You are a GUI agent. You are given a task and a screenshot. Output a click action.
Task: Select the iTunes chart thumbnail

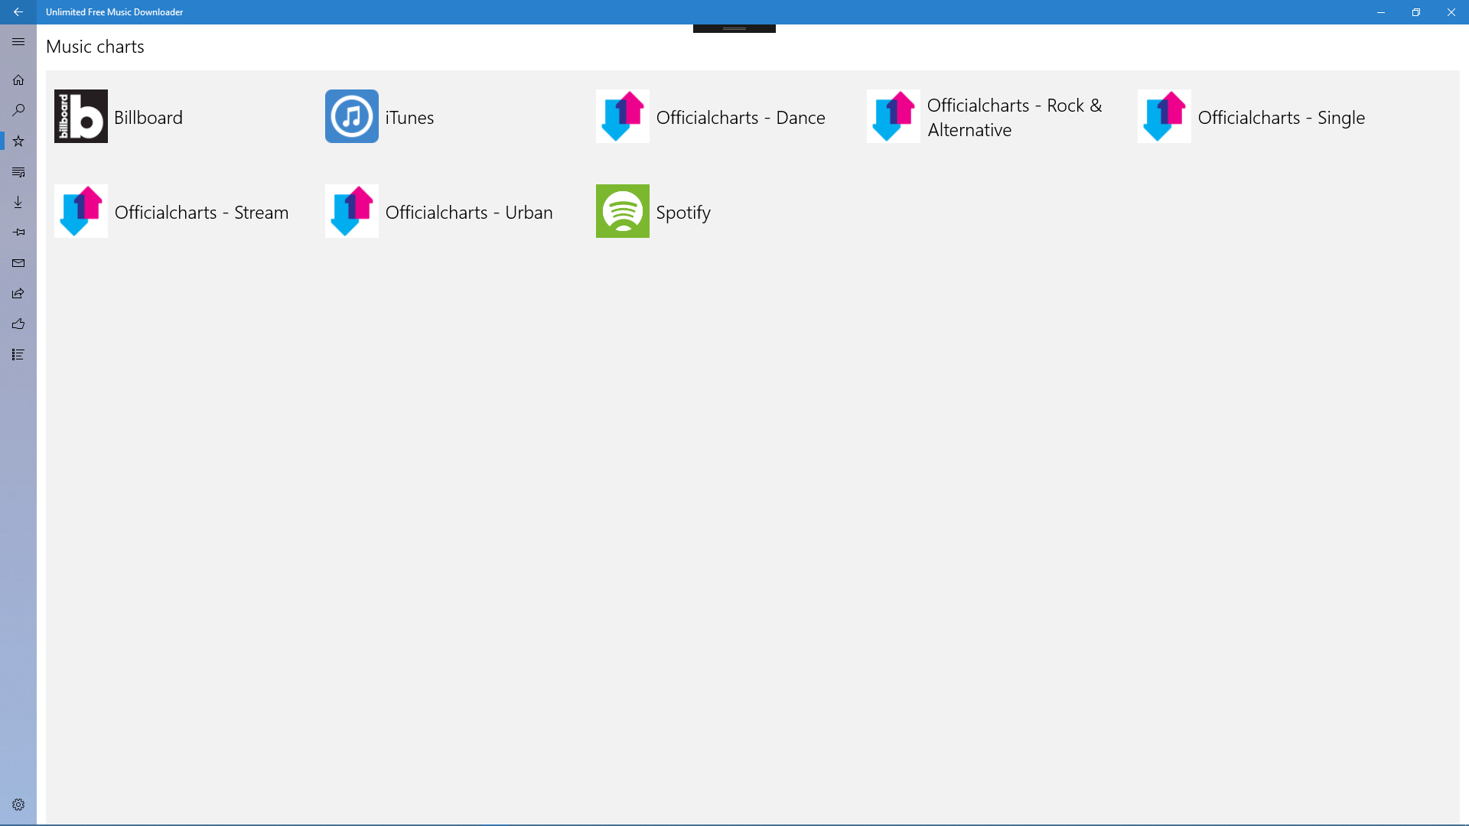click(351, 116)
